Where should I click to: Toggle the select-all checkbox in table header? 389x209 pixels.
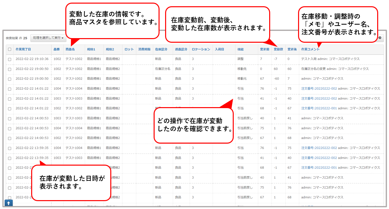point(10,49)
